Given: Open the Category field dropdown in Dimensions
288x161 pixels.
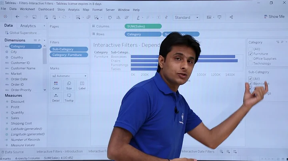Looking at the screenshot, I should coord(39,46).
